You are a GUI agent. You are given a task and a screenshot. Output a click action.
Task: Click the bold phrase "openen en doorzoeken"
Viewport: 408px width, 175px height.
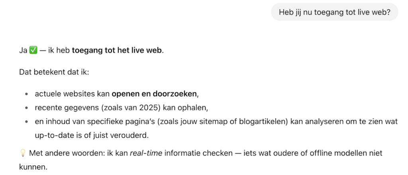[154, 94]
